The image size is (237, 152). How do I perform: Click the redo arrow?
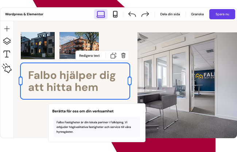pos(145,14)
